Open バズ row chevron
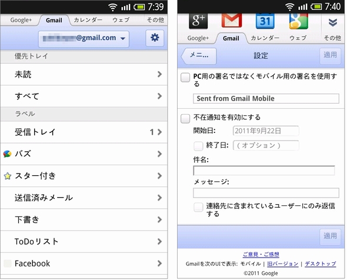Screen dimensions: 347x280 (x=159, y=154)
